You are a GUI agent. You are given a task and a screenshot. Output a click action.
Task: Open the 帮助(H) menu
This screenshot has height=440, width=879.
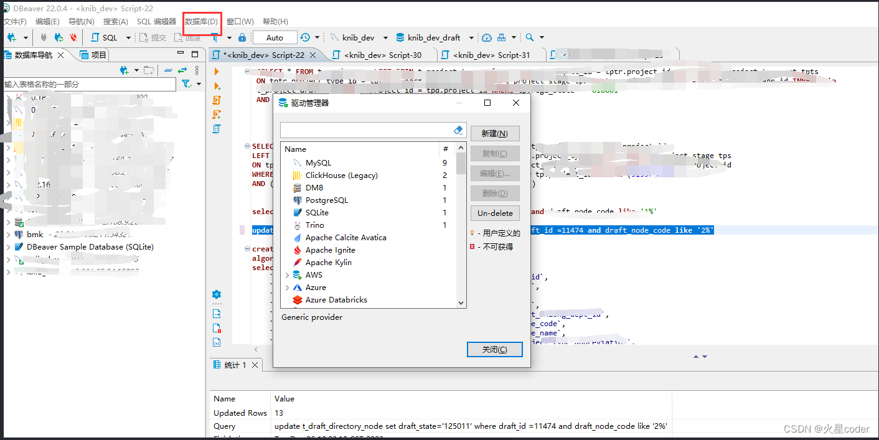(275, 22)
